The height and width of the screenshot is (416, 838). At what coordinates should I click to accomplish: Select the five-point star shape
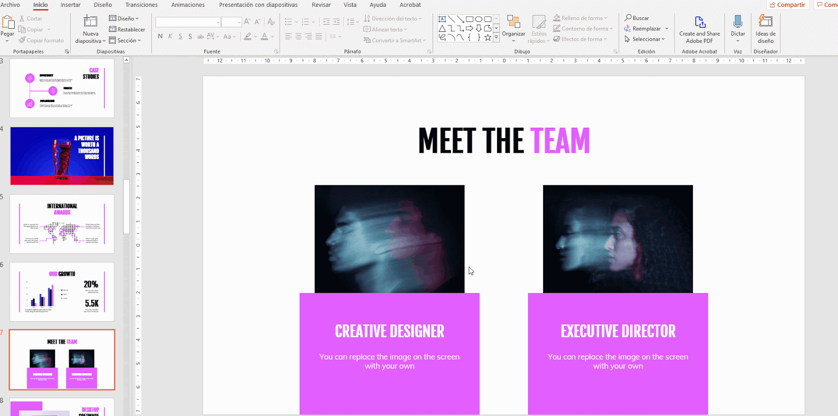tap(488, 37)
